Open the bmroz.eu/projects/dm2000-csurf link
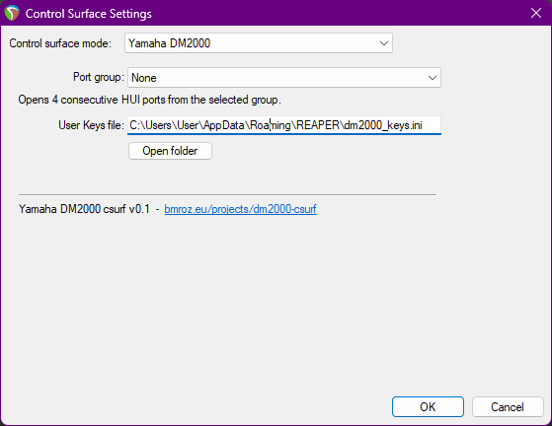 [x=240, y=209]
